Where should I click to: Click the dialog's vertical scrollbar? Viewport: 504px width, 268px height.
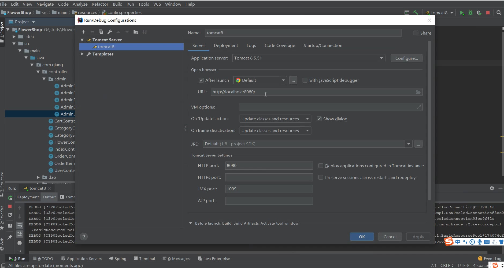pyautogui.click(x=429, y=121)
